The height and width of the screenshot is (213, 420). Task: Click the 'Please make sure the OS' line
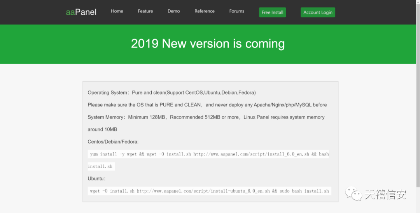point(207,105)
